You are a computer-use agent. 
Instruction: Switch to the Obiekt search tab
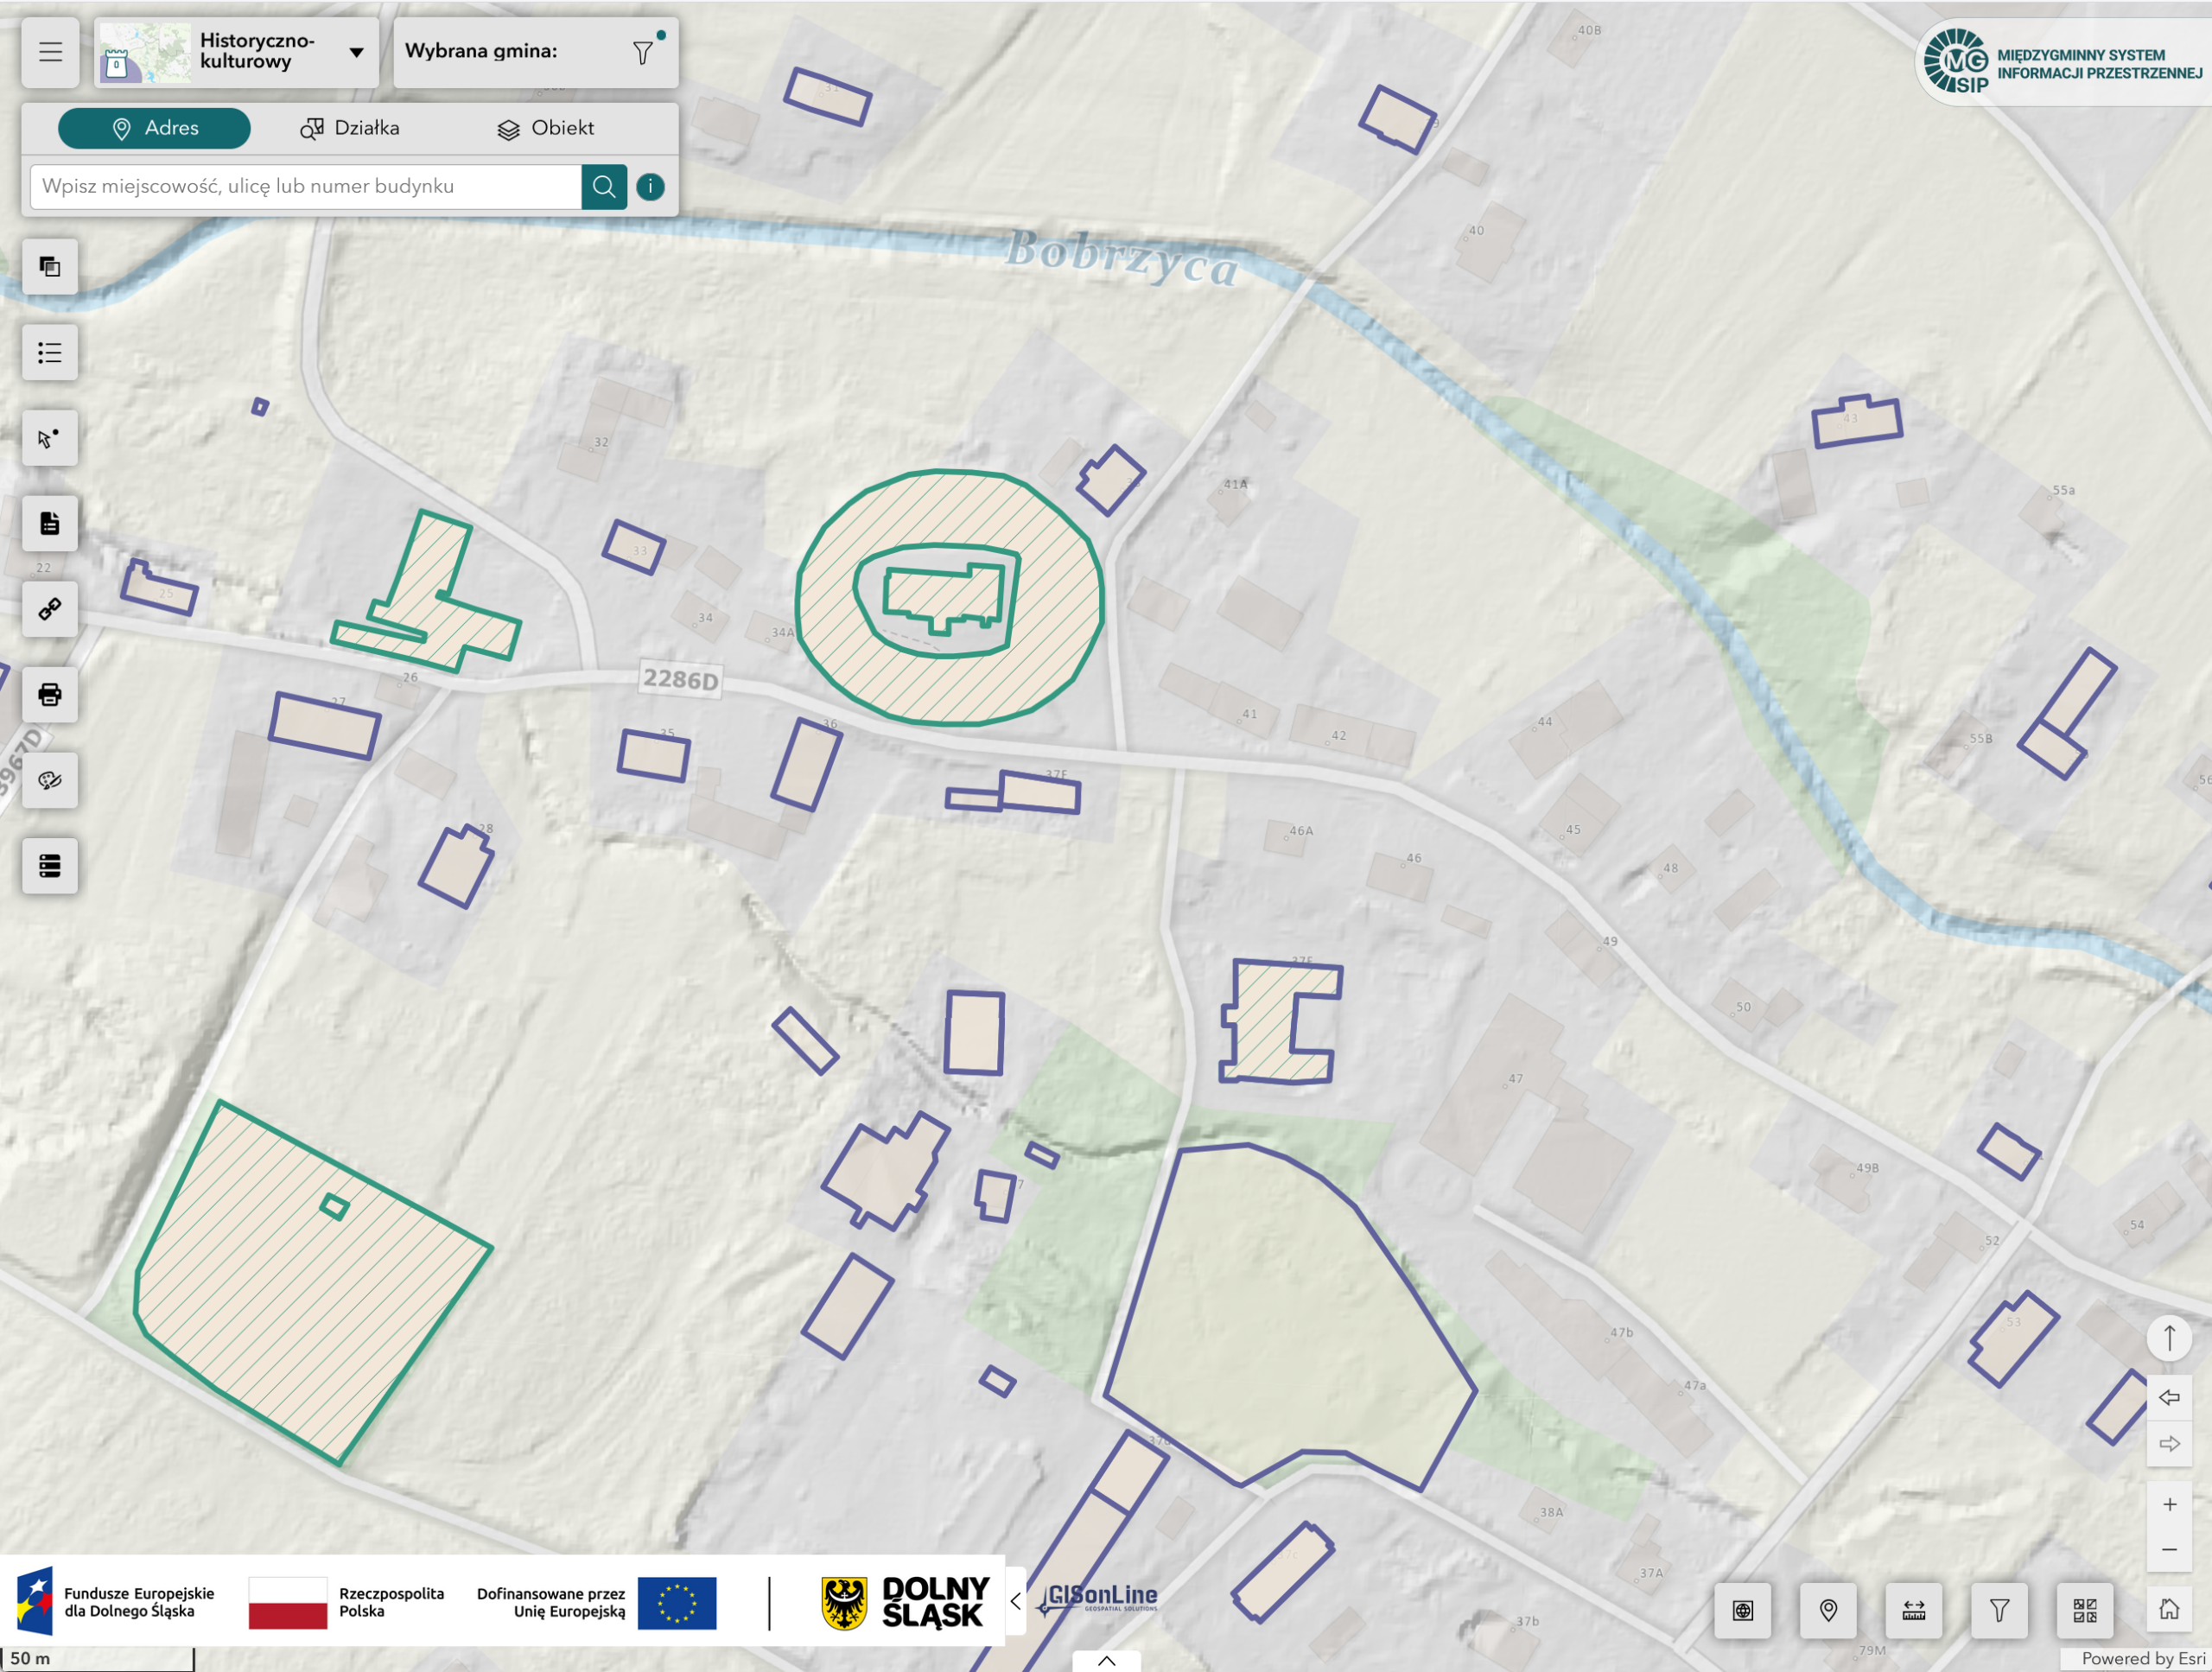tap(546, 128)
